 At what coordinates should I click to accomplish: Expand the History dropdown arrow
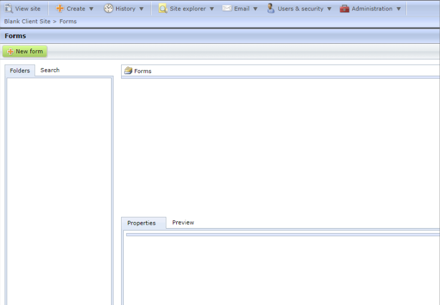pyautogui.click(x=142, y=9)
